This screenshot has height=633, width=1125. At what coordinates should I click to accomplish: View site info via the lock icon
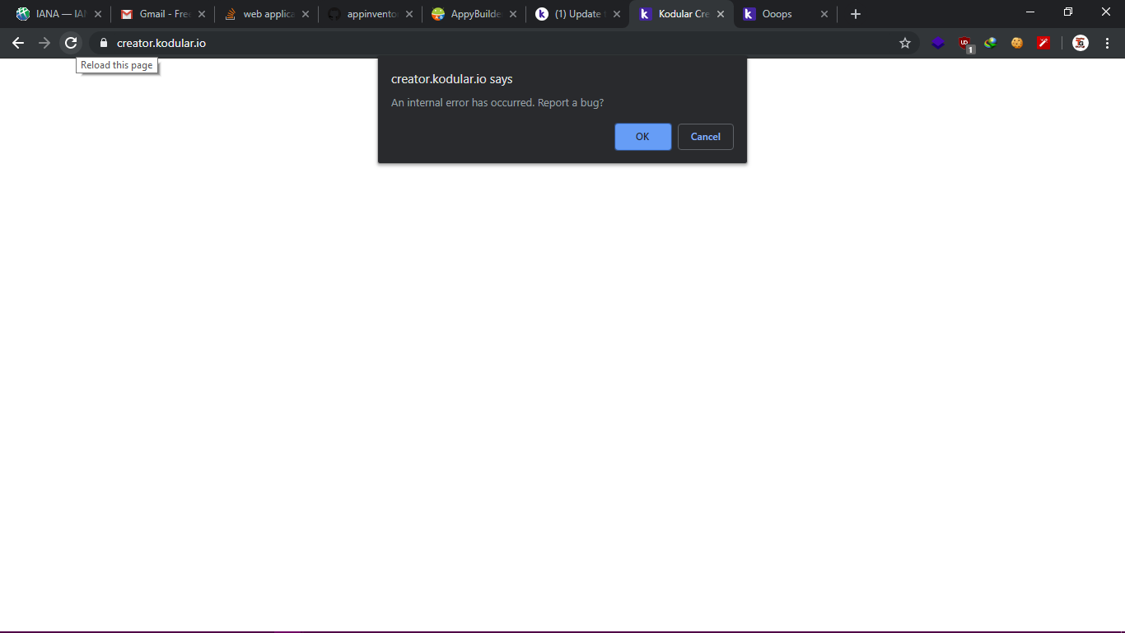click(103, 43)
